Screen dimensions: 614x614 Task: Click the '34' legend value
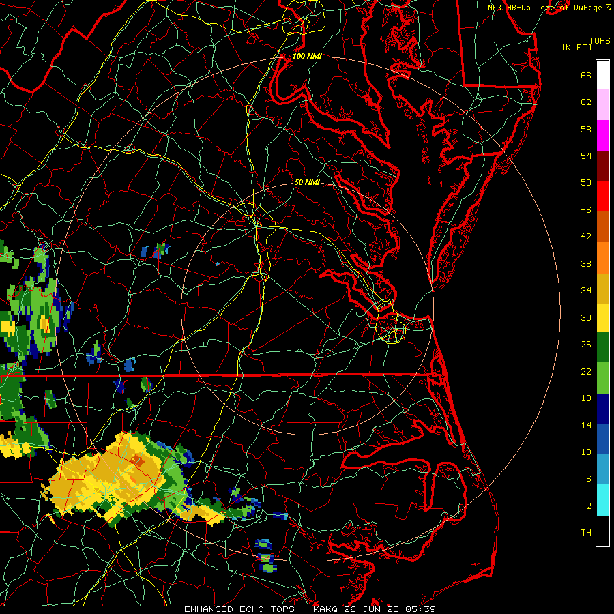pos(586,291)
